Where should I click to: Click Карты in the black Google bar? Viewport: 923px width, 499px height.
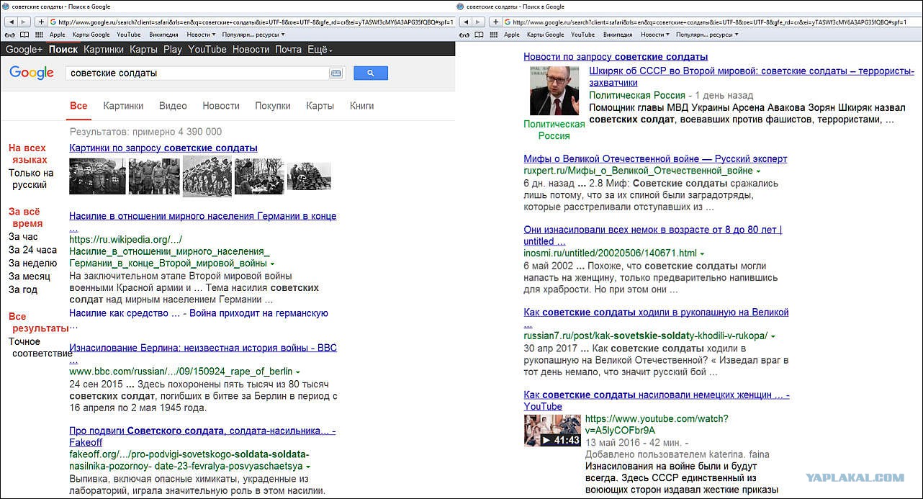[x=143, y=50]
